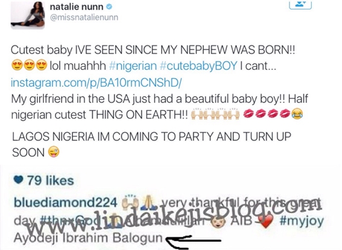This screenshot has height=250, width=342.
Task: Click the crying laughing emoji
Action: tap(297, 114)
